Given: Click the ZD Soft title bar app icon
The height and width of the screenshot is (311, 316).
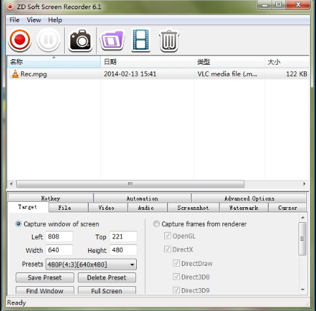Looking at the screenshot, I should 10,7.
